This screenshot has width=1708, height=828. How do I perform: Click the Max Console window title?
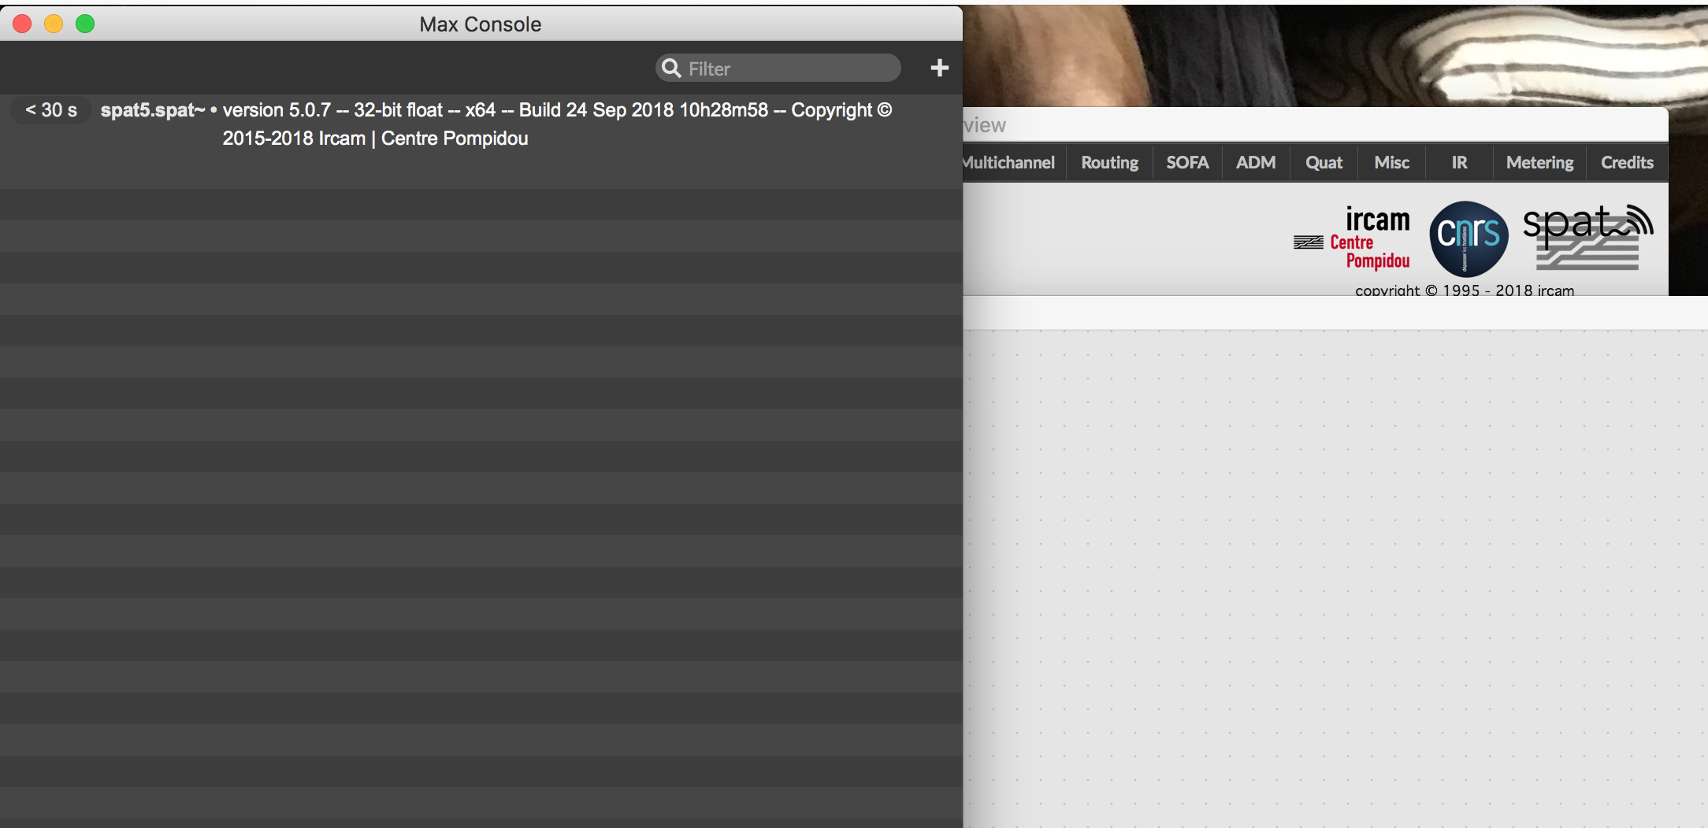click(x=481, y=24)
